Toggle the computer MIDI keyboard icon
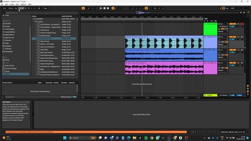 (x=224, y=8)
